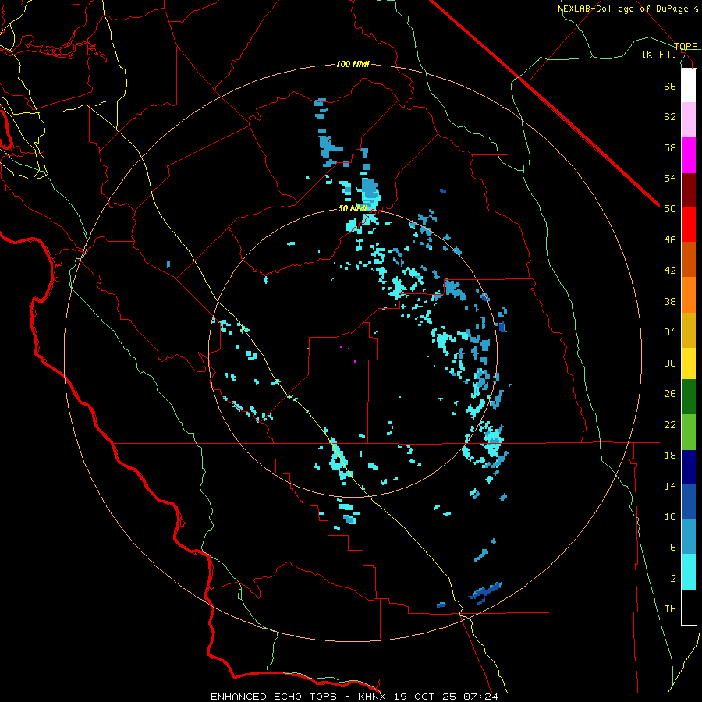
Task: Click the '42' legend scale value
Action: coord(670,271)
